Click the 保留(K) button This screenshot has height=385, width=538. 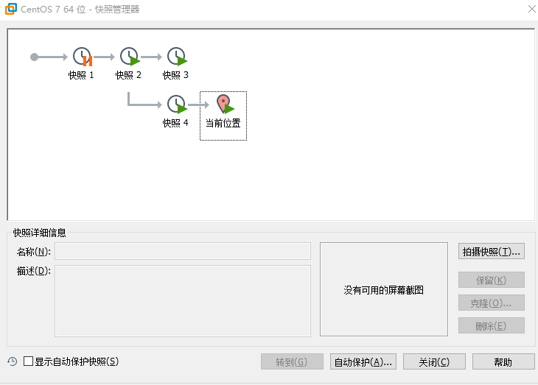pyautogui.click(x=492, y=280)
